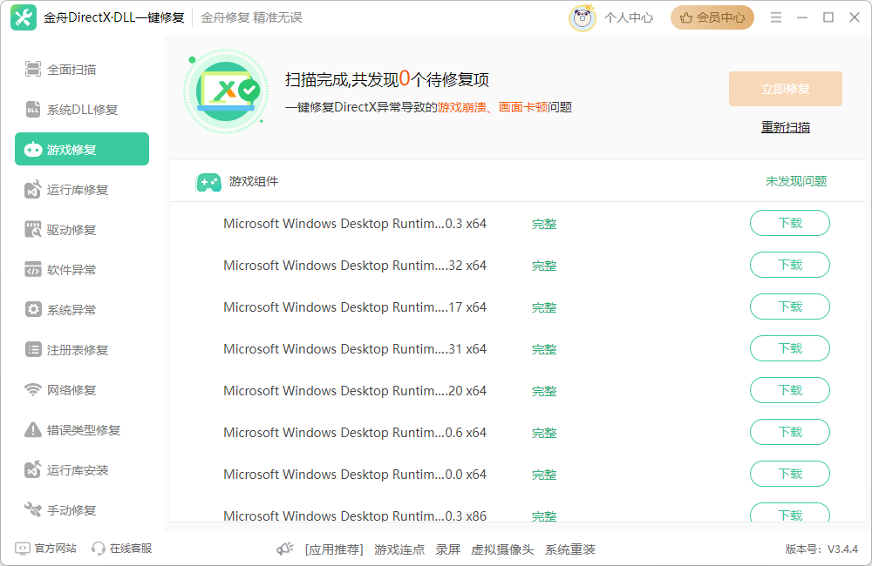Open the 软件异常 software exception section
The image size is (872, 566).
70,269
